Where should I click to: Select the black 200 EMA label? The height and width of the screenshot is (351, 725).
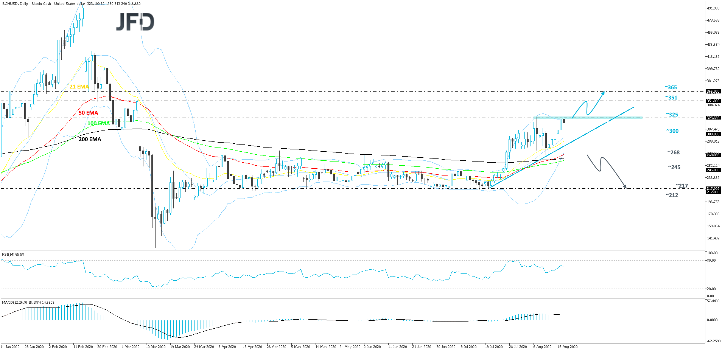[90, 139]
